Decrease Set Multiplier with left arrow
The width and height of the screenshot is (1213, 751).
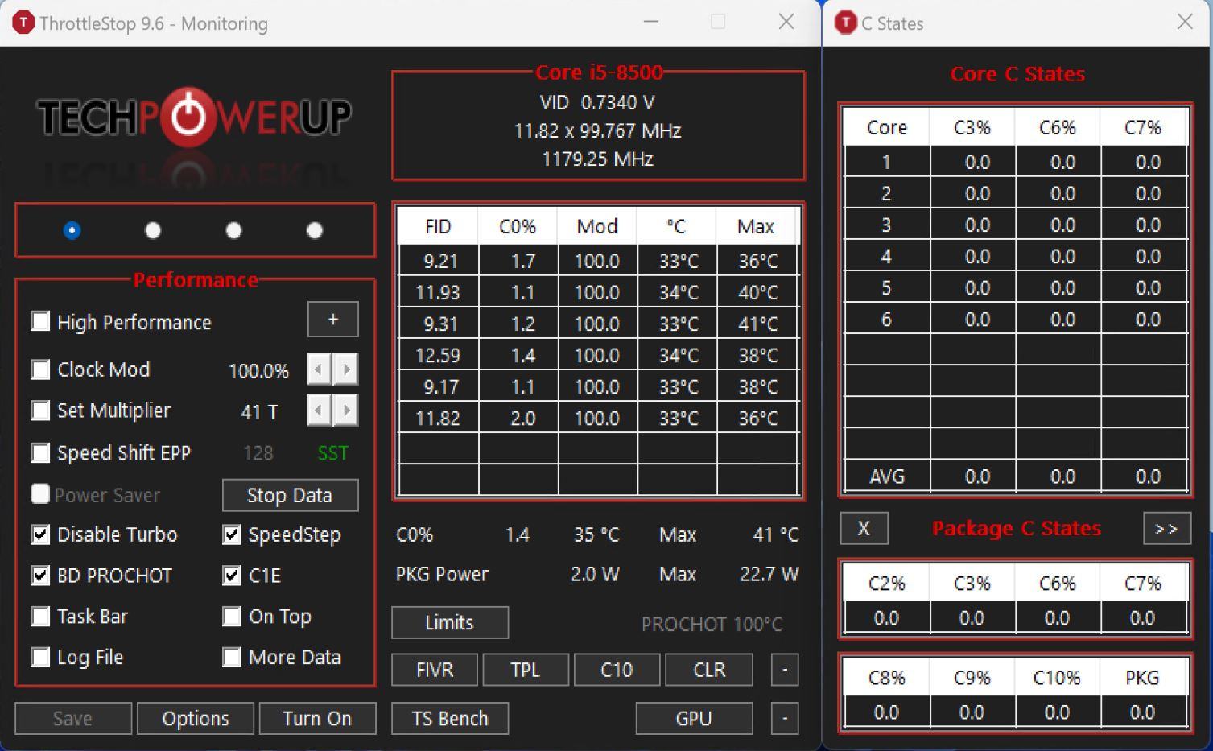(320, 411)
